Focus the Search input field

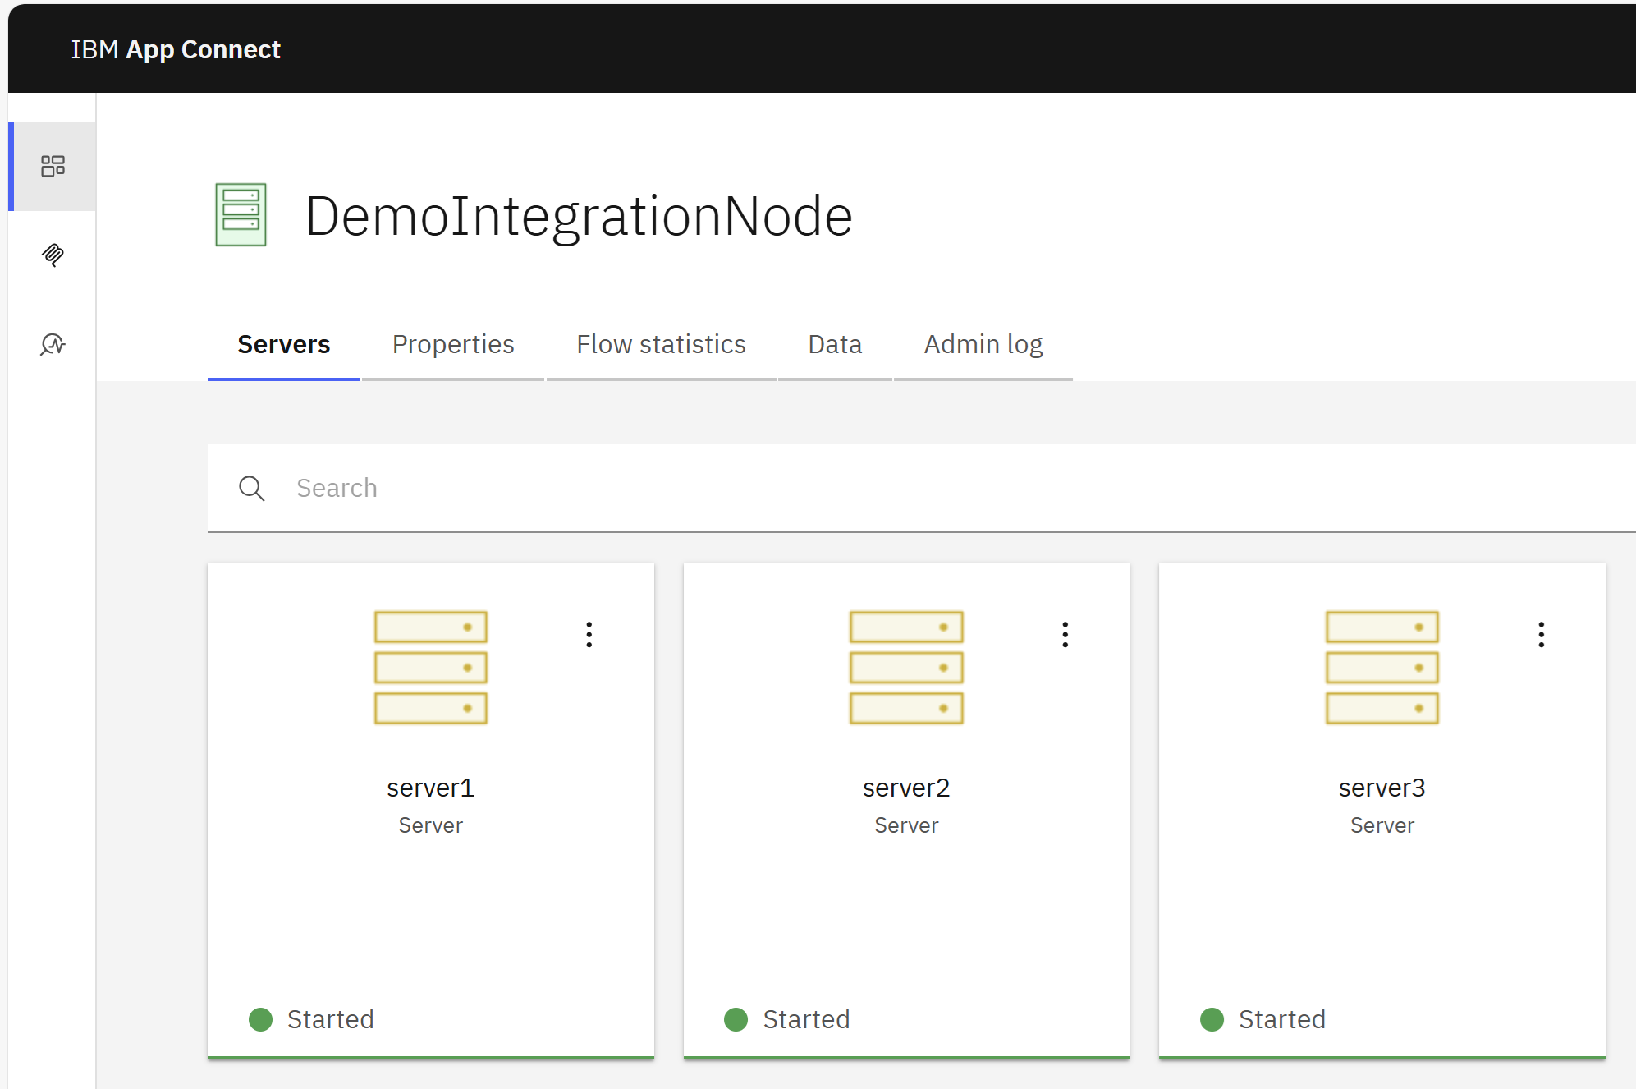(x=922, y=488)
